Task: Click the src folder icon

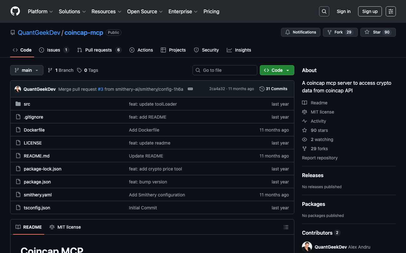Action: point(18,104)
